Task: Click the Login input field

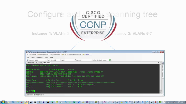Action: click(x=69, y=60)
